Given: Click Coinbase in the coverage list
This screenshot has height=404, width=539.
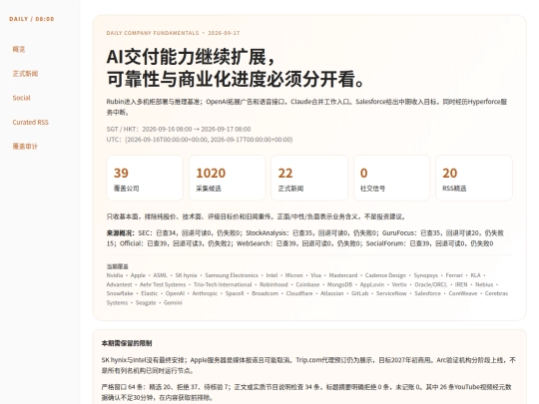Looking at the screenshot, I should coord(307,284).
